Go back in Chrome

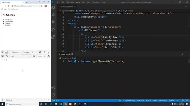coord(2,6)
